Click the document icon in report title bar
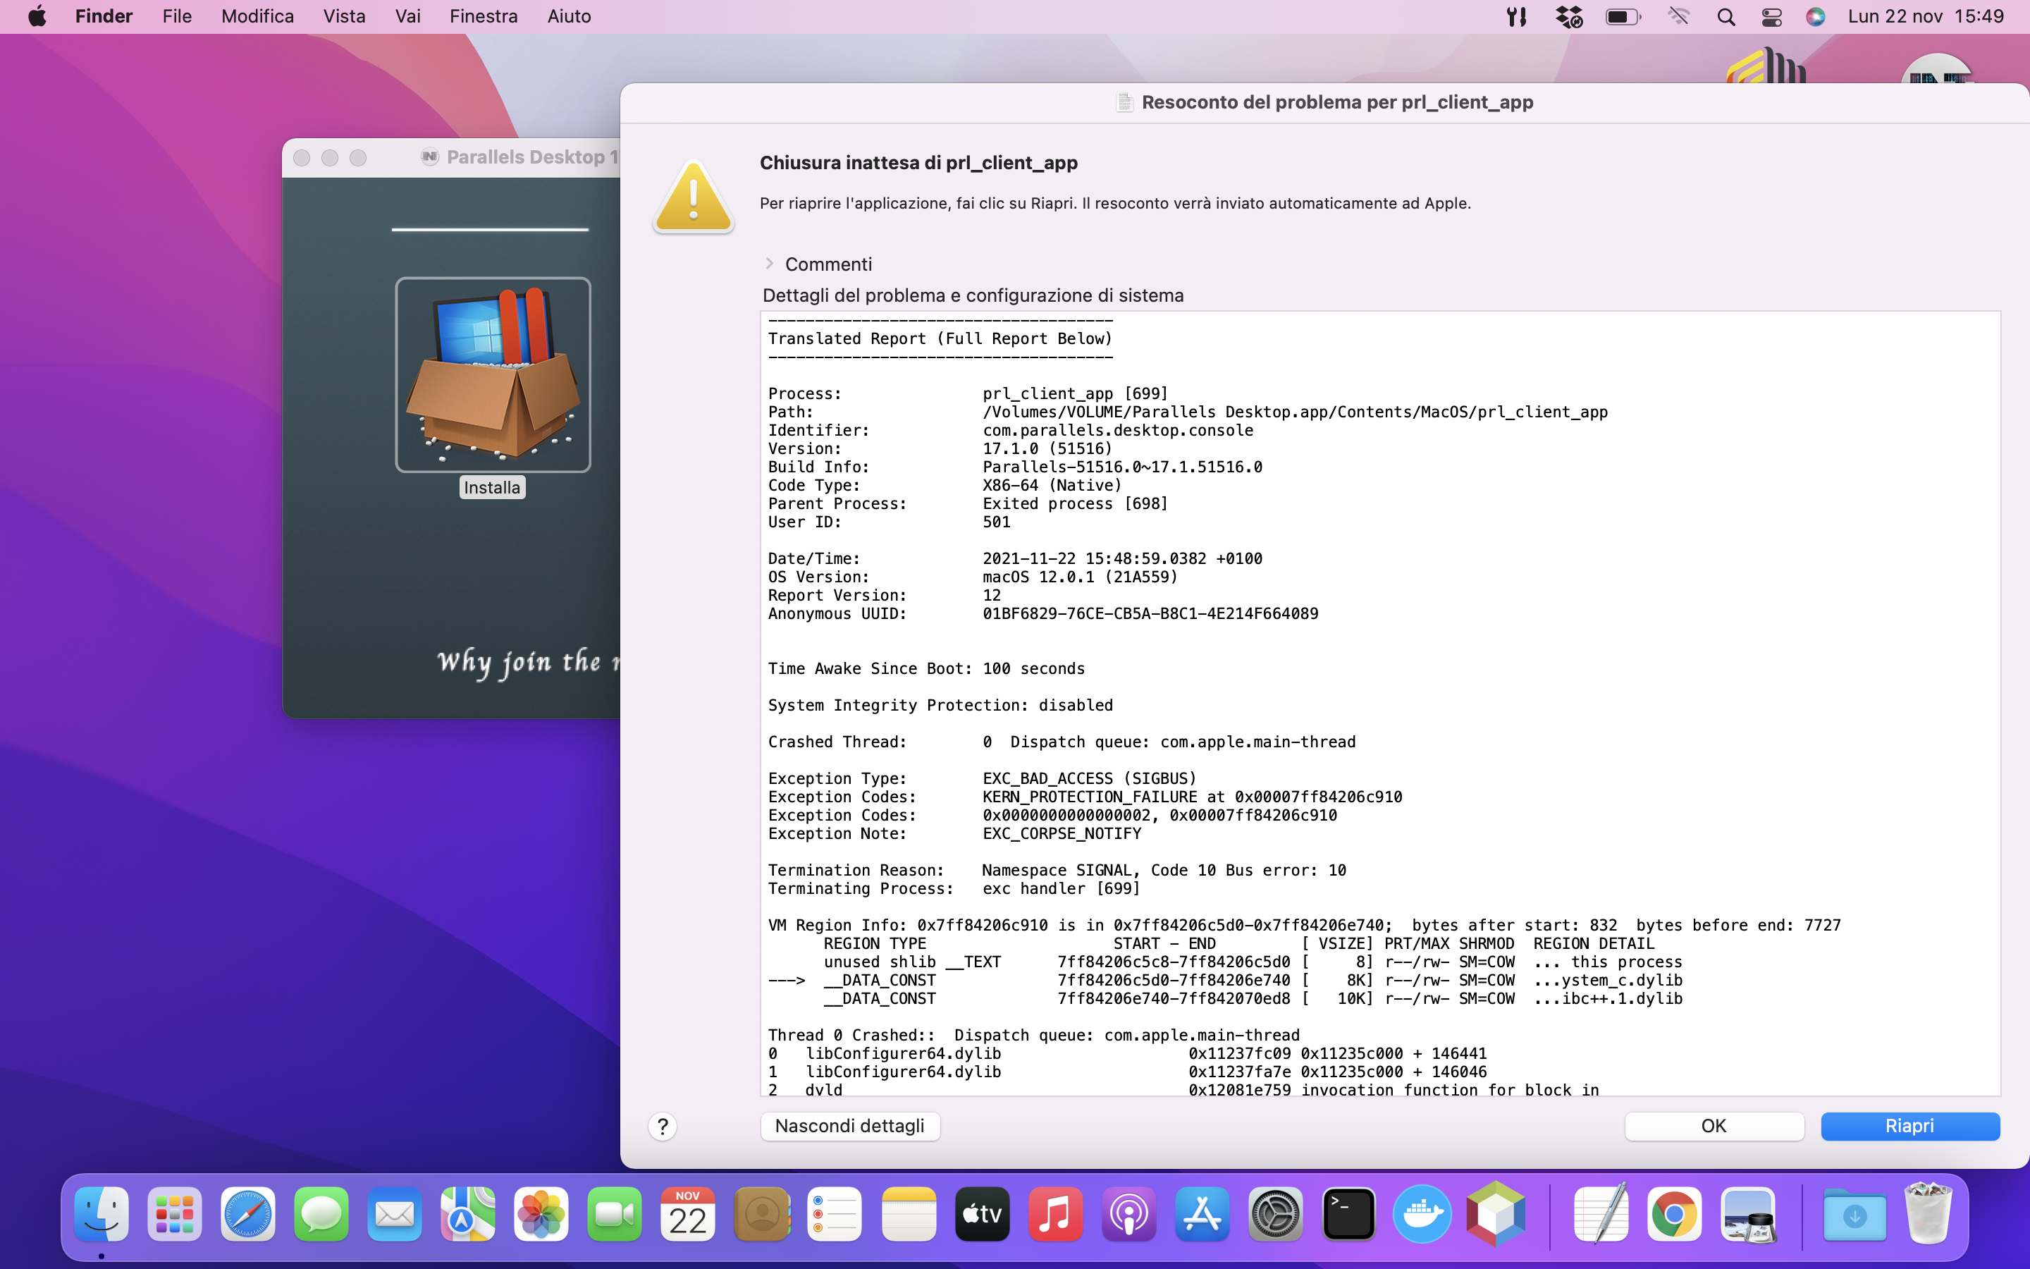 click(1125, 102)
